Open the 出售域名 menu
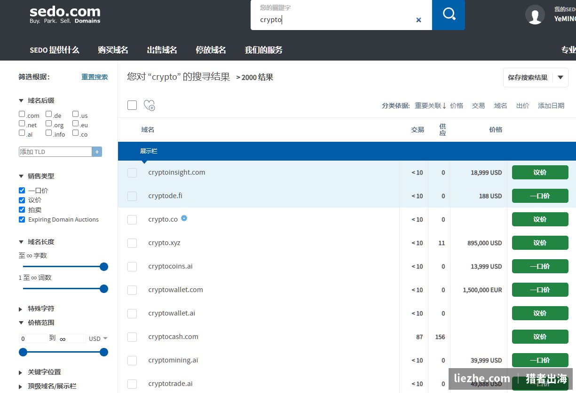The width and height of the screenshot is (576, 393). click(x=162, y=50)
